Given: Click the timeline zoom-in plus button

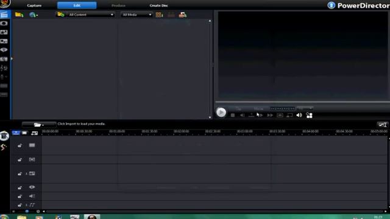Looking at the screenshot, I should 38,211.
